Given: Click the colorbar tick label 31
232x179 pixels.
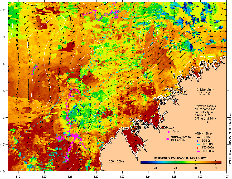Looking at the screenshot, I should (215, 168).
